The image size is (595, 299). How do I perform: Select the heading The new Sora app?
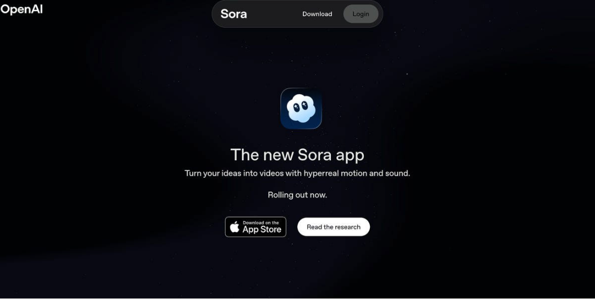point(297,155)
